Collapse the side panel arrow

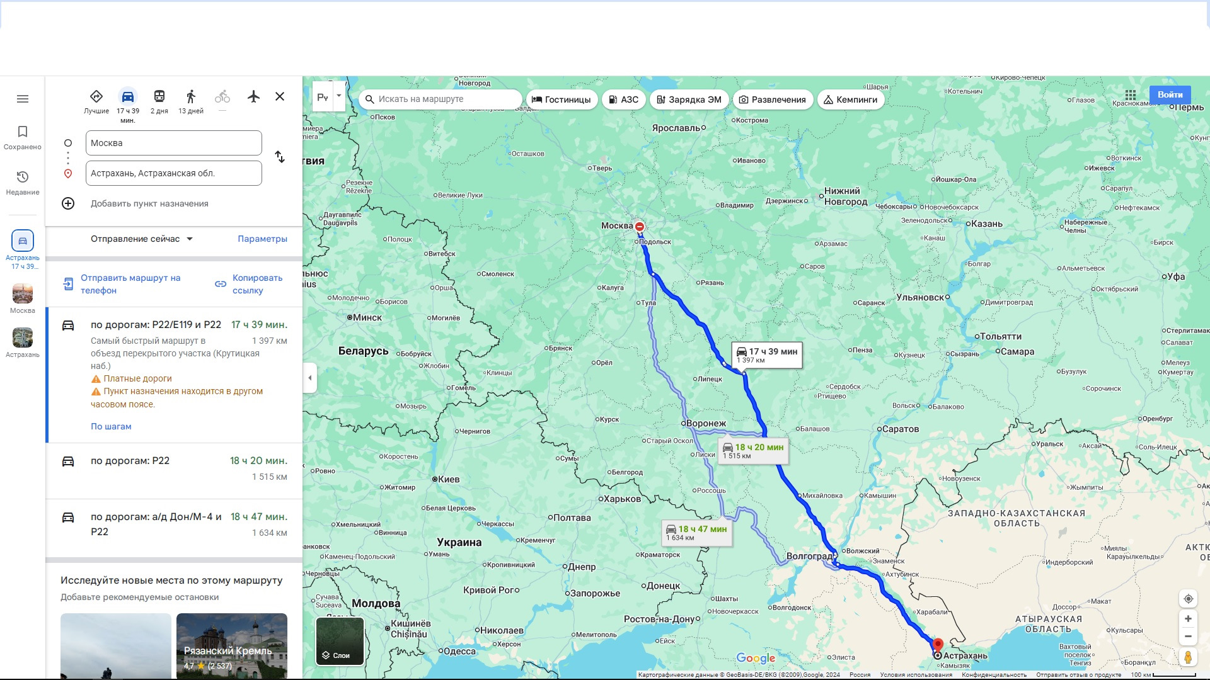coord(309,378)
